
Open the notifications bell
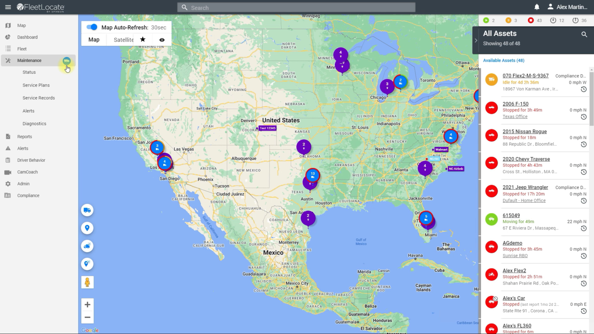pos(537,7)
